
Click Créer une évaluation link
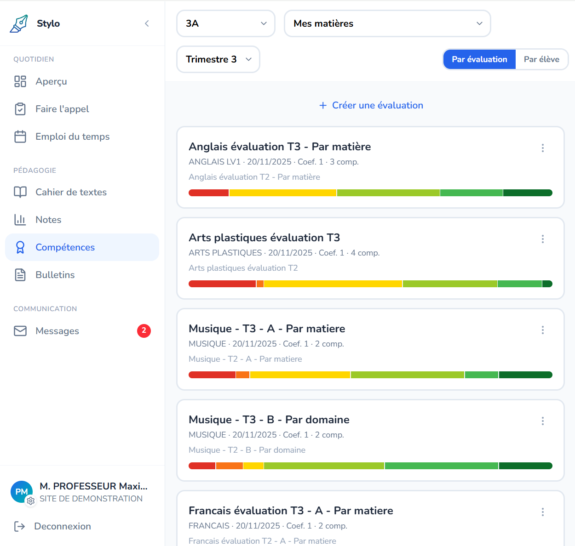click(x=371, y=105)
